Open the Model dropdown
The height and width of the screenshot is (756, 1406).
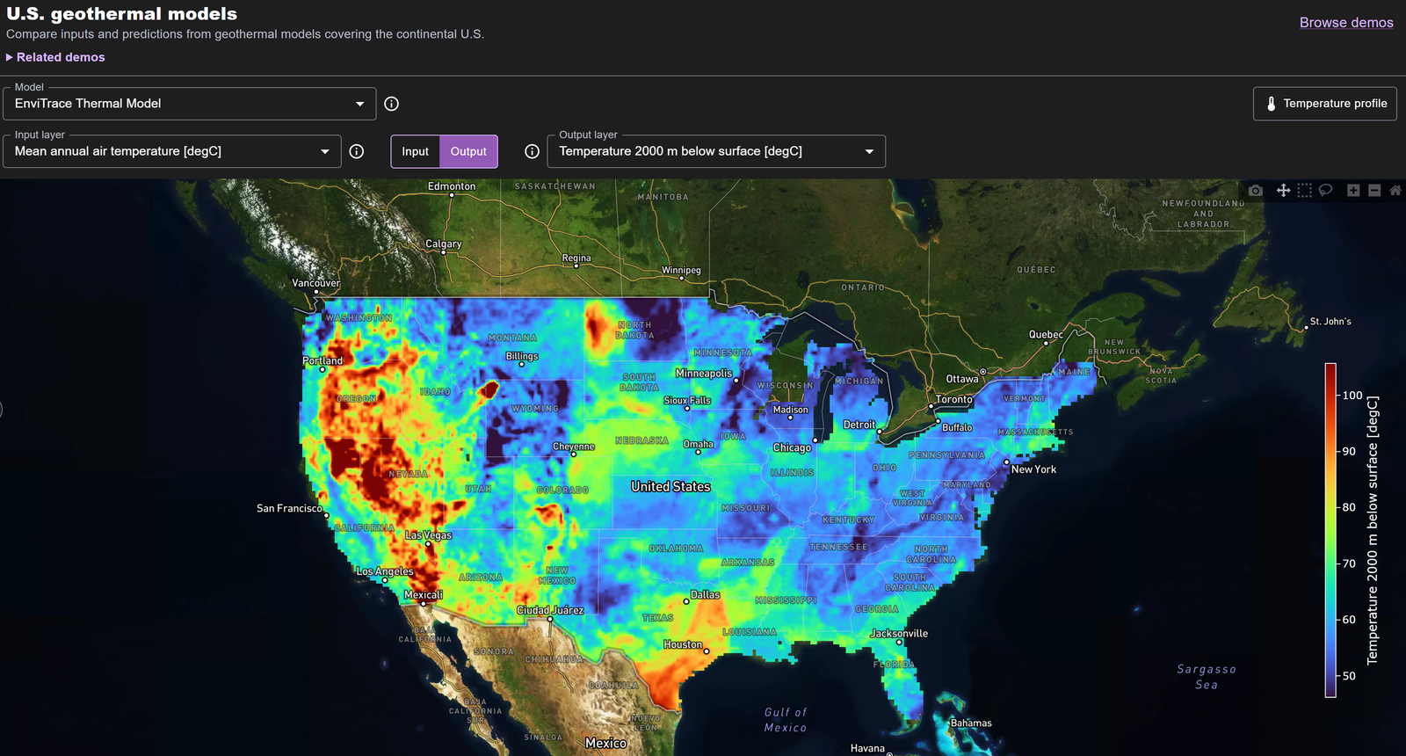tap(190, 104)
